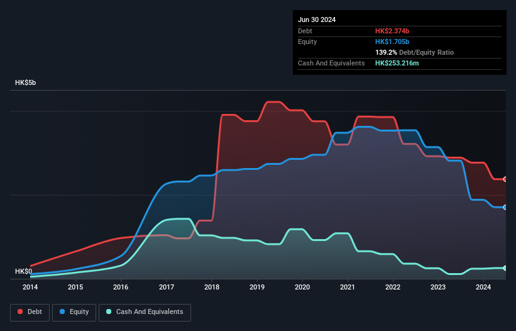Click the 2019 x-axis label
This screenshot has width=516, height=331.
(x=257, y=287)
